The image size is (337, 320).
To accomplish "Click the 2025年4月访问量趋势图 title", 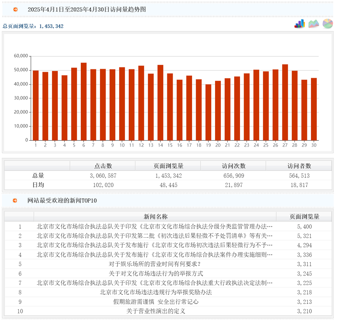I will pyautogui.click(x=87, y=9).
